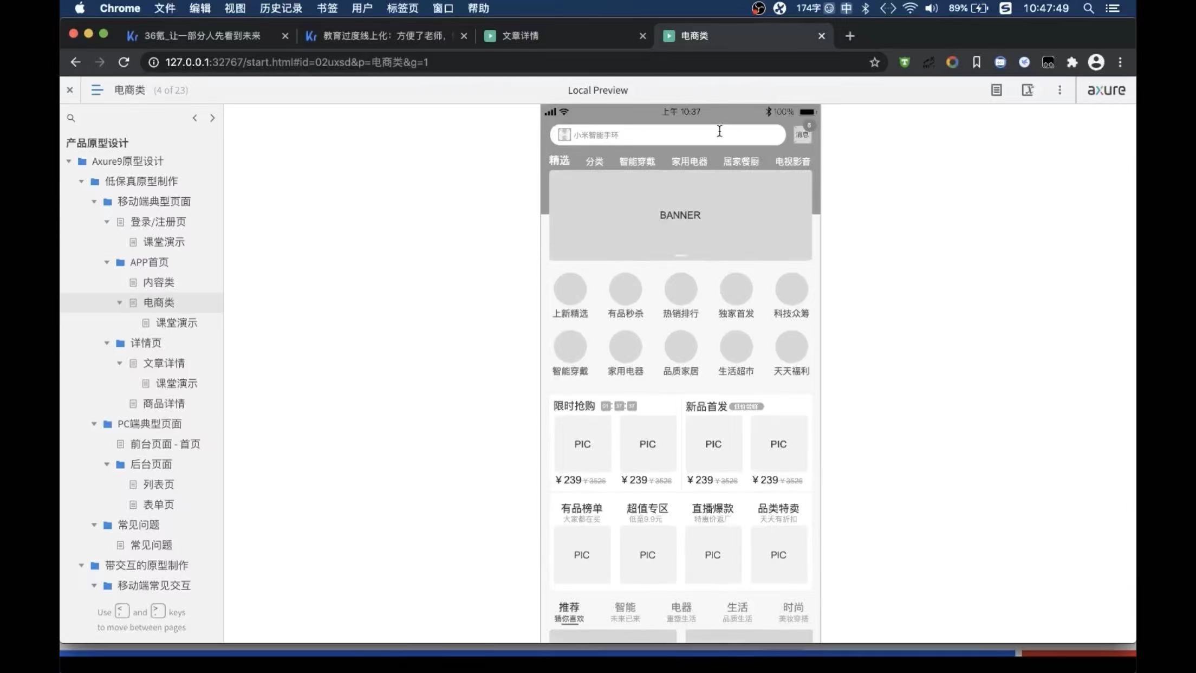Open Chrome extensions puzzle icon

(x=1071, y=62)
